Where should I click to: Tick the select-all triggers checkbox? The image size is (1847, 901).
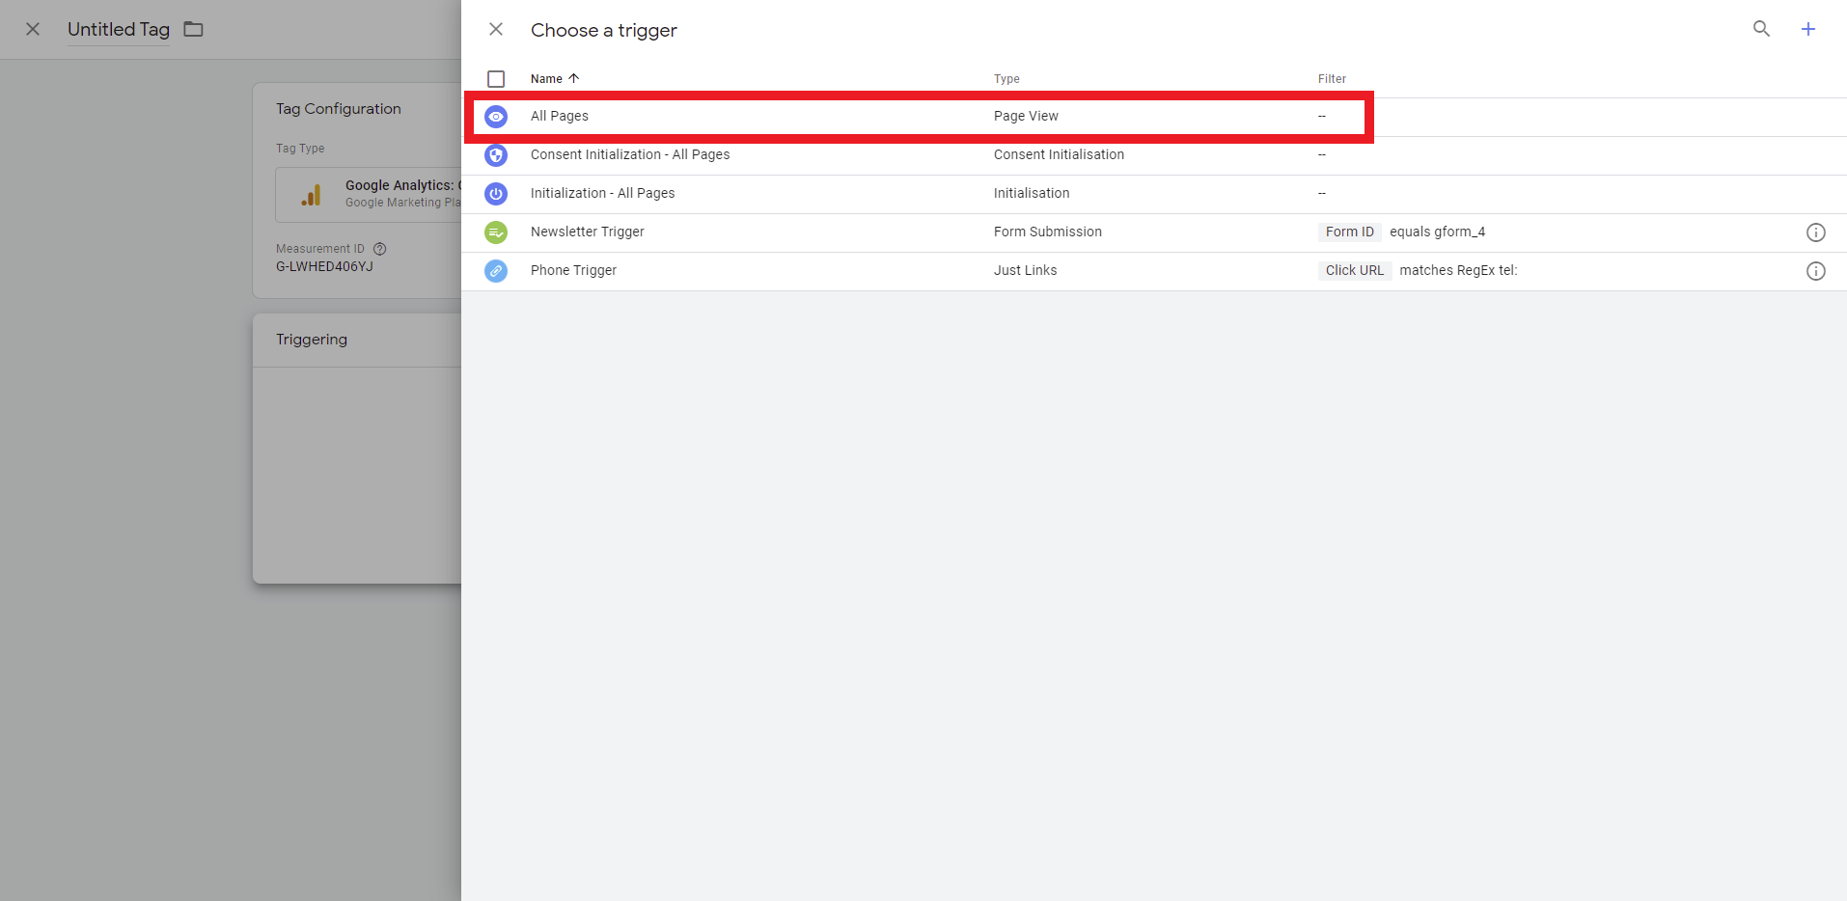point(496,79)
